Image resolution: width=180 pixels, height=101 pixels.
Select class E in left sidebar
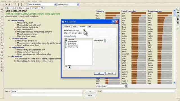coord(2,70)
